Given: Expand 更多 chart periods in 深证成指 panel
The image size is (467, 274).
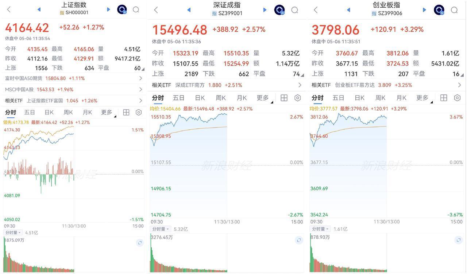Looking at the screenshot, I should click(x=264, y=98).
